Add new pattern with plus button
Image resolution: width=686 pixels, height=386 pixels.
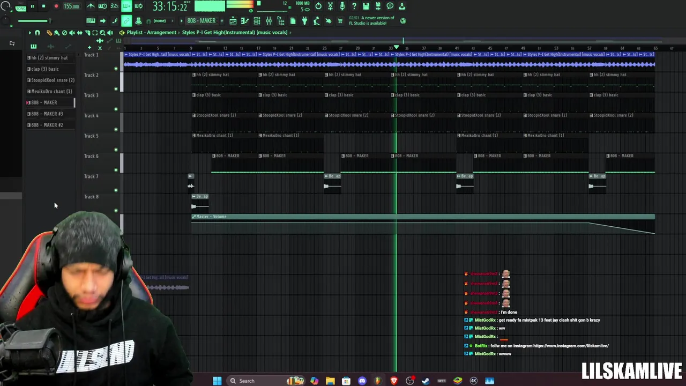pyautogui.click(x=222, y=21)
